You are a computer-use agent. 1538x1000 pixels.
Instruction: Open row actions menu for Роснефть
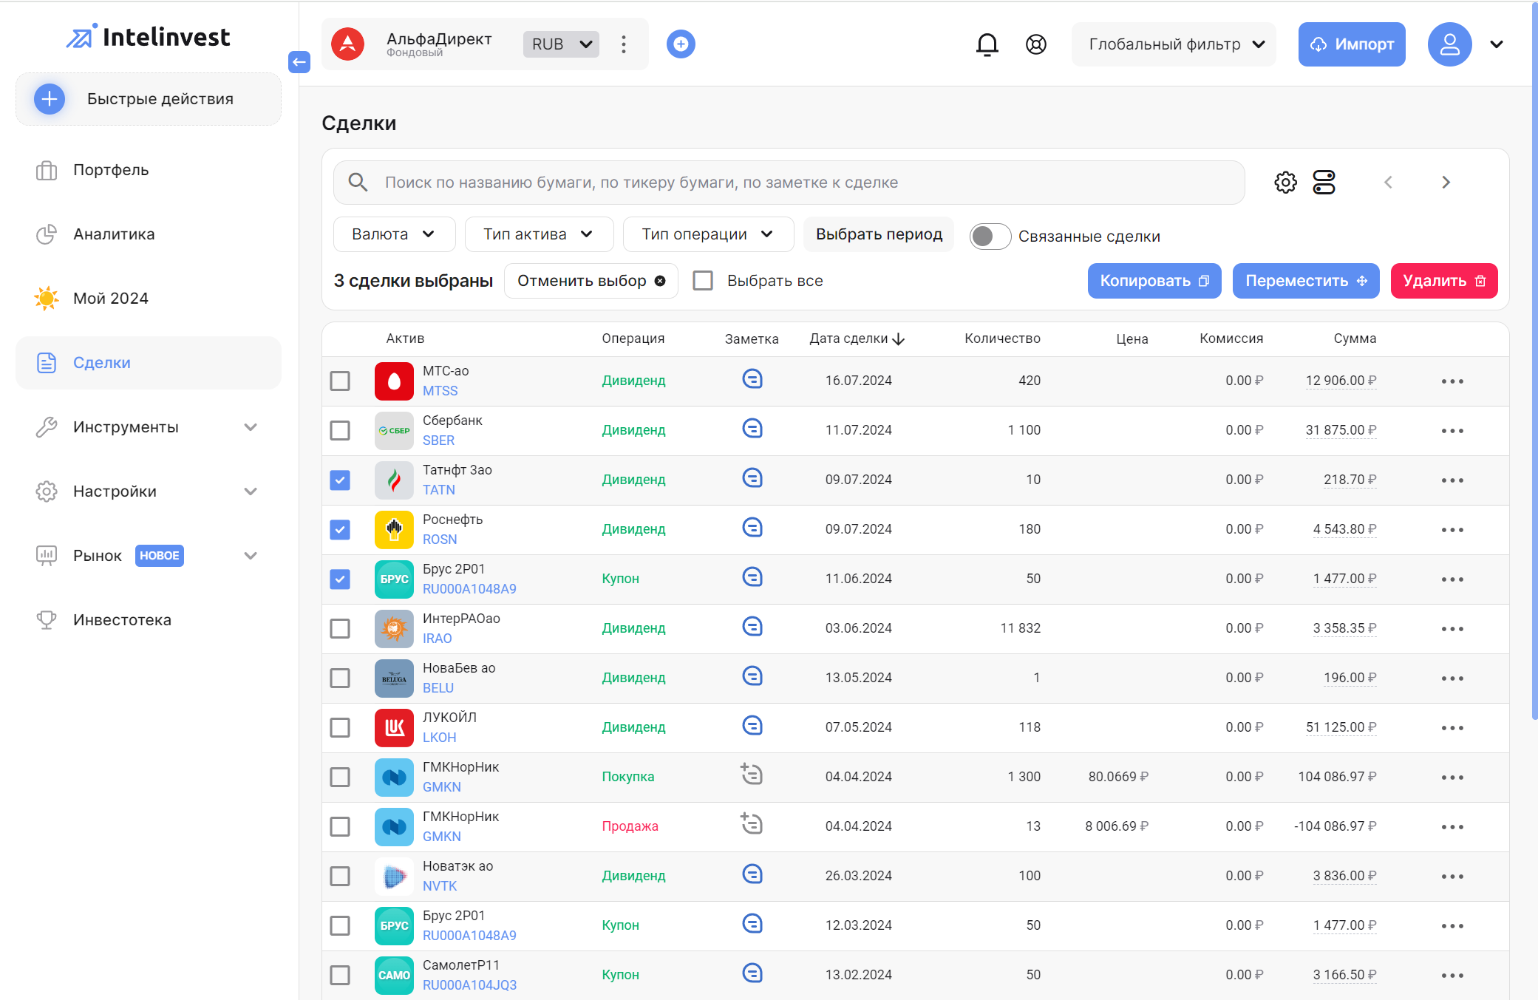point(1452,530)
